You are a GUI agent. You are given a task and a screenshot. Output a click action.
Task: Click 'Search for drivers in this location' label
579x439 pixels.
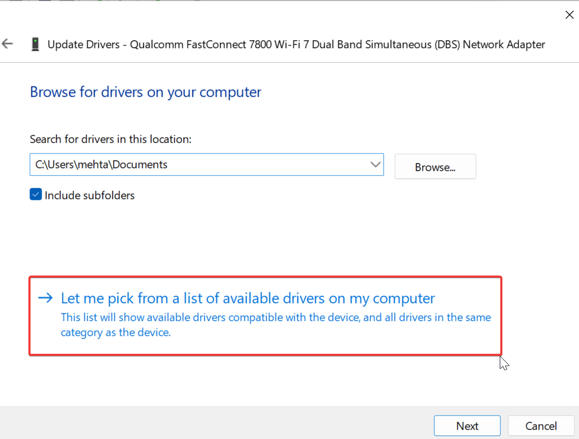[111, 139]
